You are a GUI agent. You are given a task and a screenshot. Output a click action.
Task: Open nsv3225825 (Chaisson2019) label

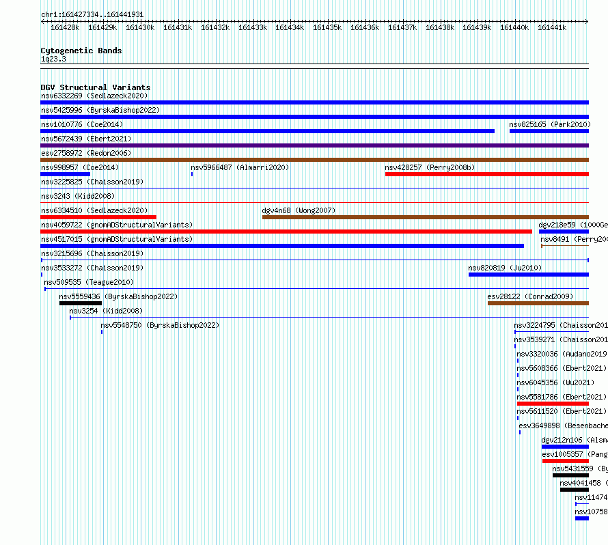pos(92,182)
